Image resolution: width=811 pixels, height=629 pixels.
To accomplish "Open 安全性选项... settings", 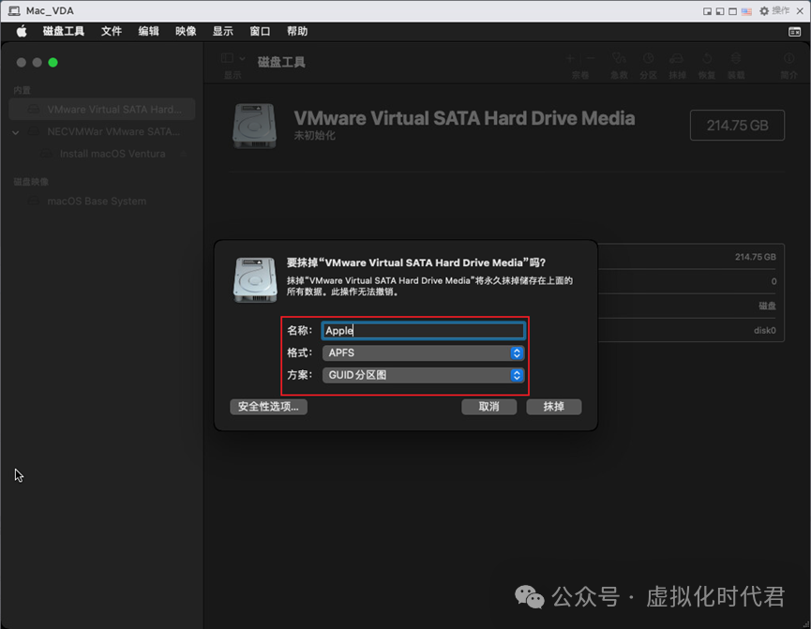I will (x=268, y=407).
